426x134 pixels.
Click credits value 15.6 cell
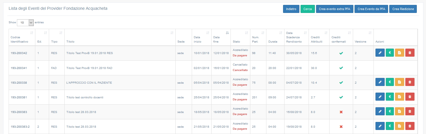point(319,53)
